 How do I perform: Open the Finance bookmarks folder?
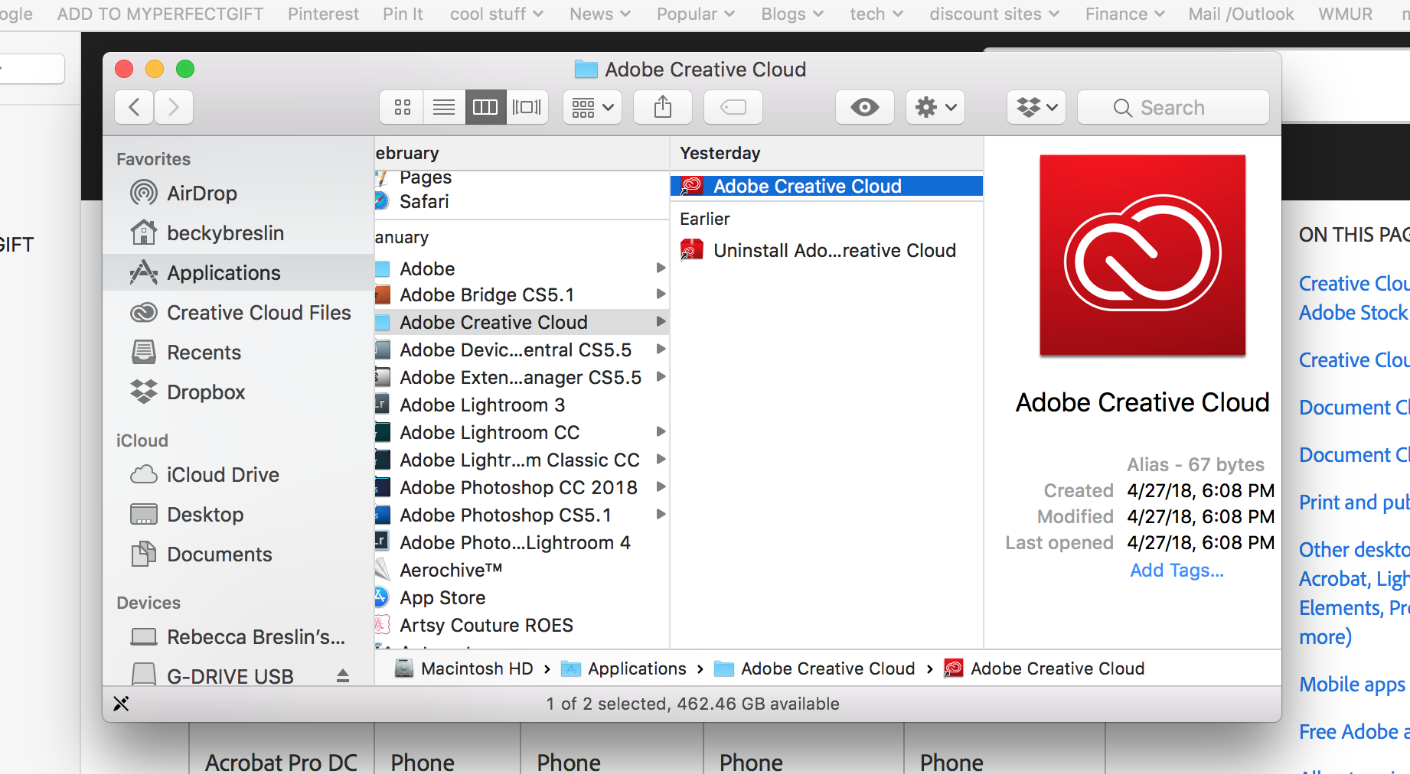[1124, 14]
